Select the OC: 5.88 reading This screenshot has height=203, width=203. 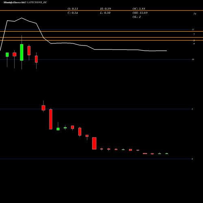(x=139, y=9)
